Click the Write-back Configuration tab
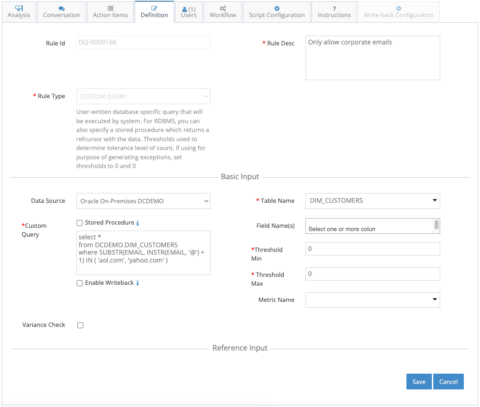The width and height of the screenshot is (480, 407). [x=399, y=12]
